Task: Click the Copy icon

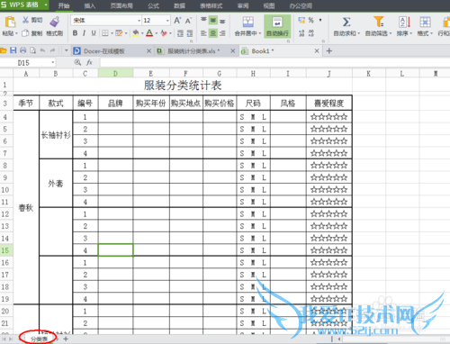Action: (26, 33)
